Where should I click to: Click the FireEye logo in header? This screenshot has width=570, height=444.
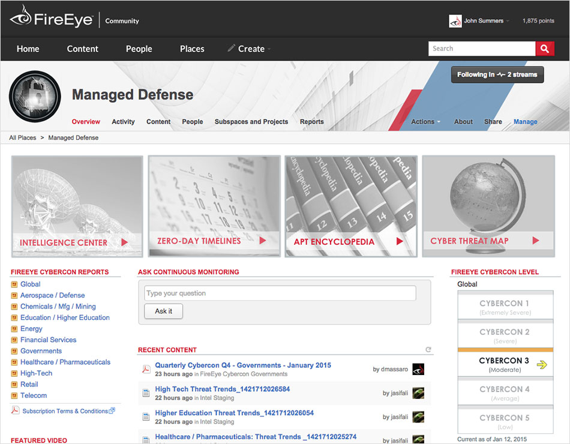click(52, 17)
